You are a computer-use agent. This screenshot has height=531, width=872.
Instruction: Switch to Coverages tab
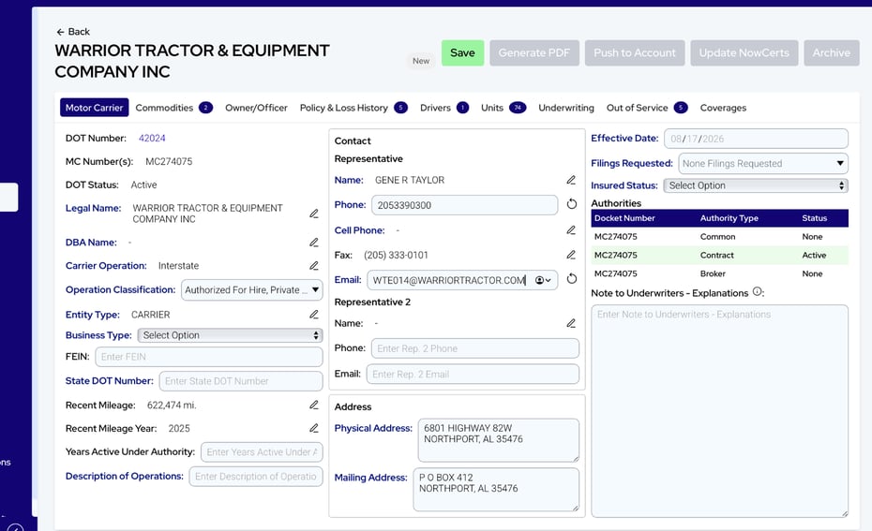(723, 108)
